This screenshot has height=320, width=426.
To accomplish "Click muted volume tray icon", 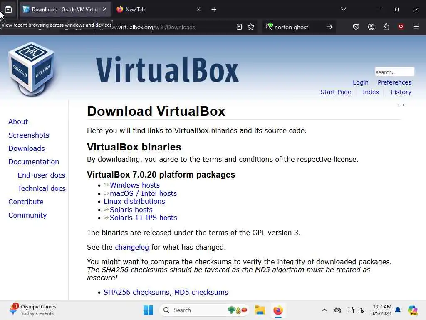I will point(362,310).
